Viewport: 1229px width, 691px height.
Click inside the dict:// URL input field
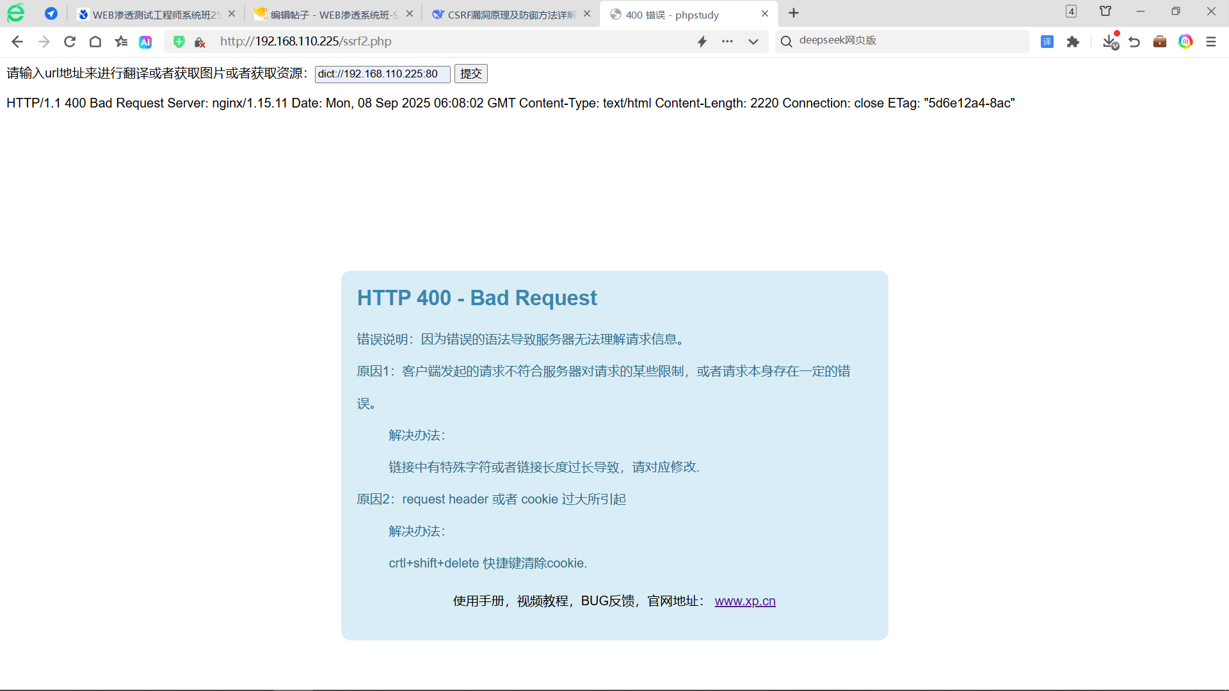(x=382, y=74)
